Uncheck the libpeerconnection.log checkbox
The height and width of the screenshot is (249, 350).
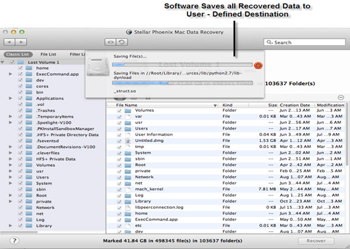pyautogui.click(x=119, y=208)
